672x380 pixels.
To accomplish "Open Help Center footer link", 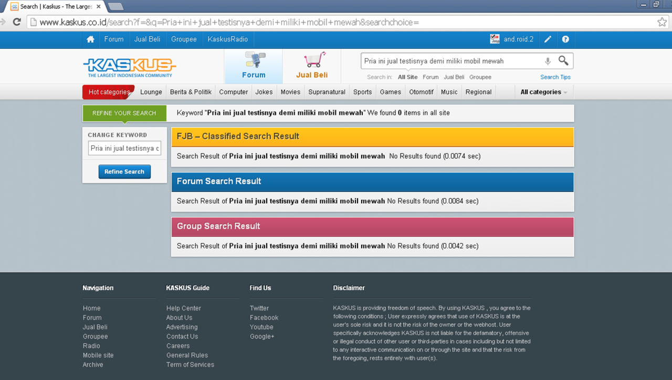I will [x=184, y=309].
